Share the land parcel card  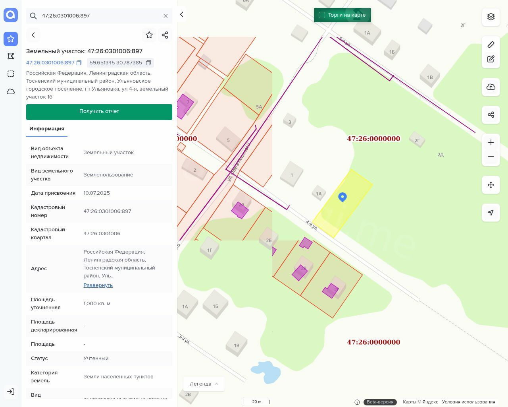(165, 35)
